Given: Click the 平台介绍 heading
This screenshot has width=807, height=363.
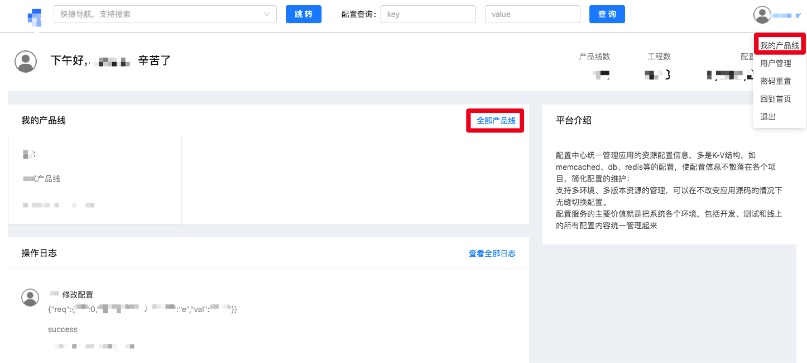Looking at the screenshot, I should click(x=573, y=120).
